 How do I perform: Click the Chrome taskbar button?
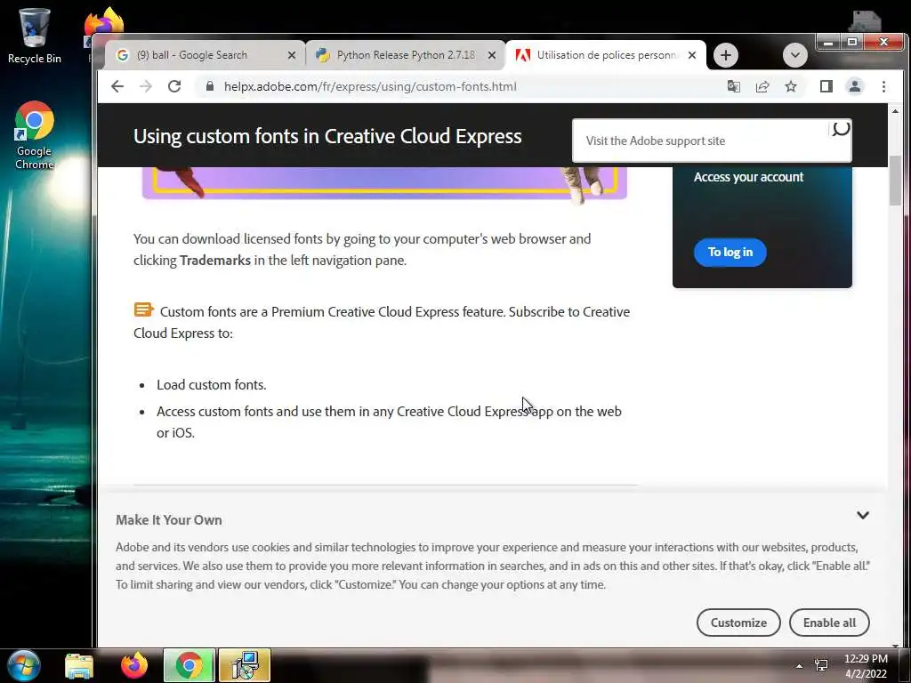189,665
